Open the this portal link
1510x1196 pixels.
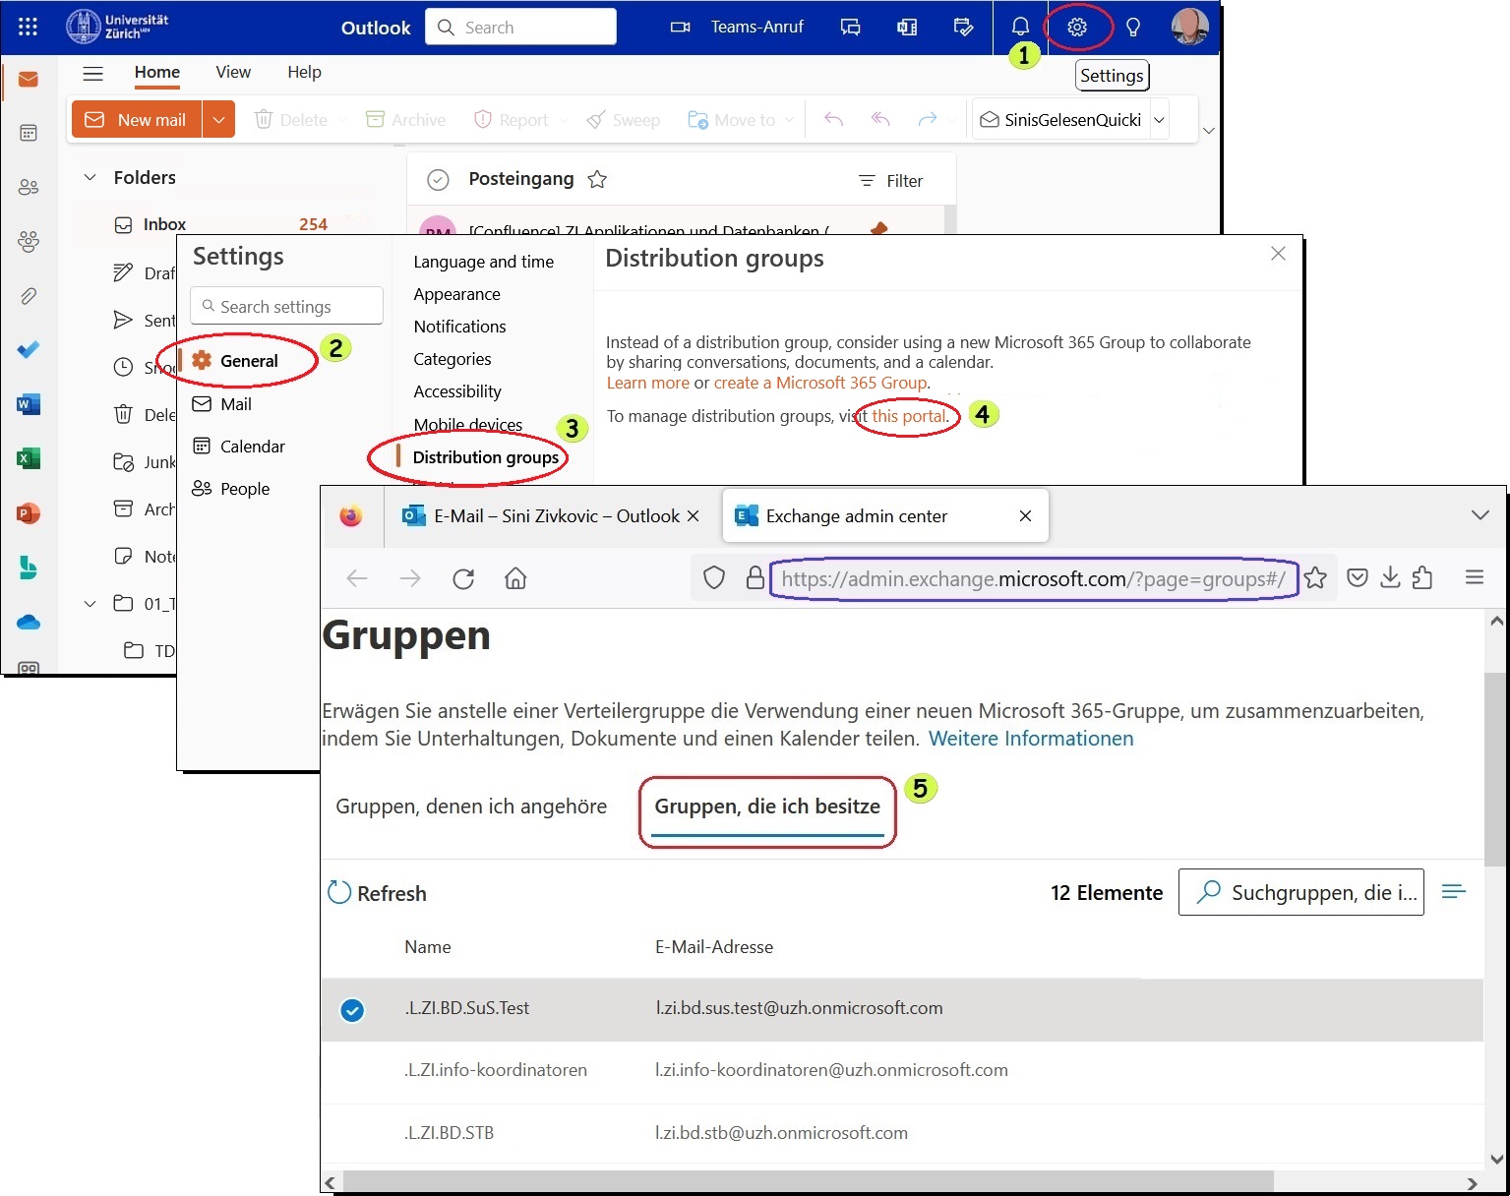909,416
